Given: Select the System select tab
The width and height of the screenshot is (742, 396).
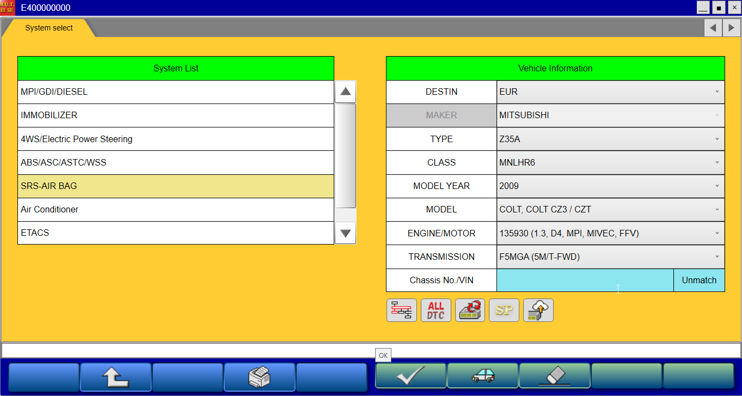Looking at the screenshot, I should 49,28.
